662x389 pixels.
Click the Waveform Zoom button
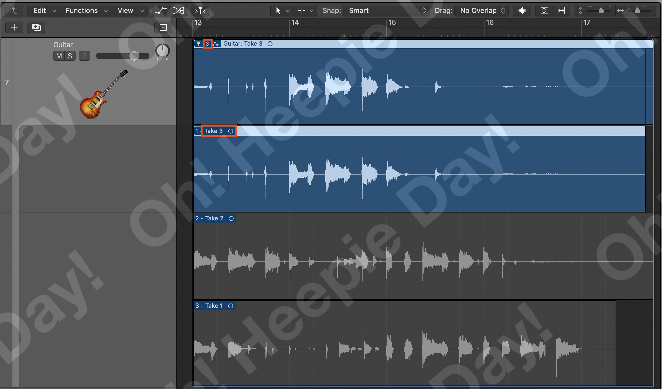tap(522, 11)
